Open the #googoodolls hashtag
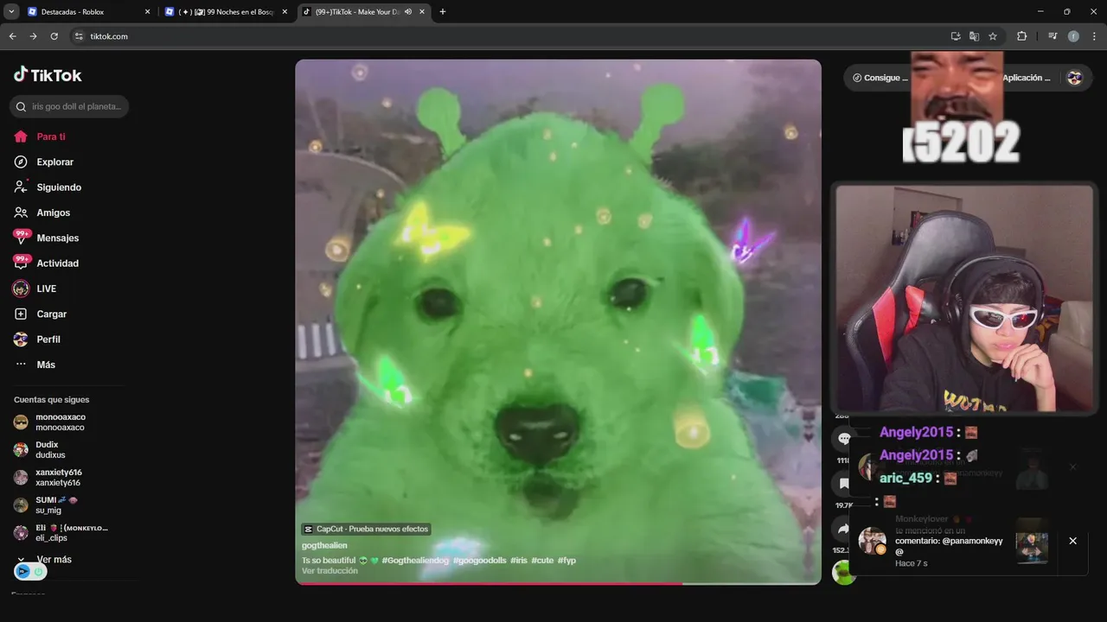Viewport: 1107px width, 622px height. pyautogui.click(x=480, y=561)
